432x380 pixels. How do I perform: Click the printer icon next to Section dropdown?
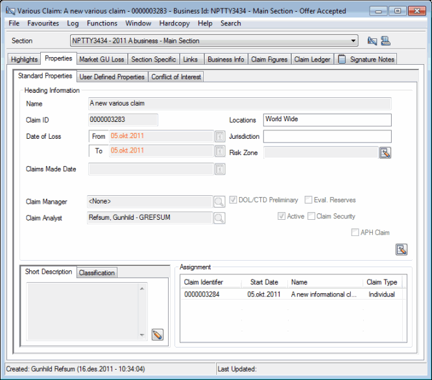[x=386, y=41]
